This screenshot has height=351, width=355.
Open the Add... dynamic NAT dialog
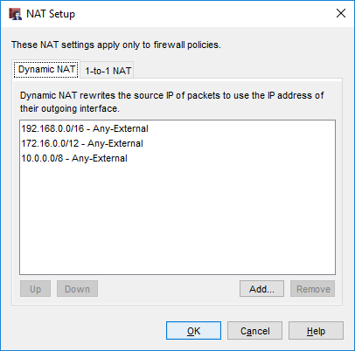tap(261, 289)
